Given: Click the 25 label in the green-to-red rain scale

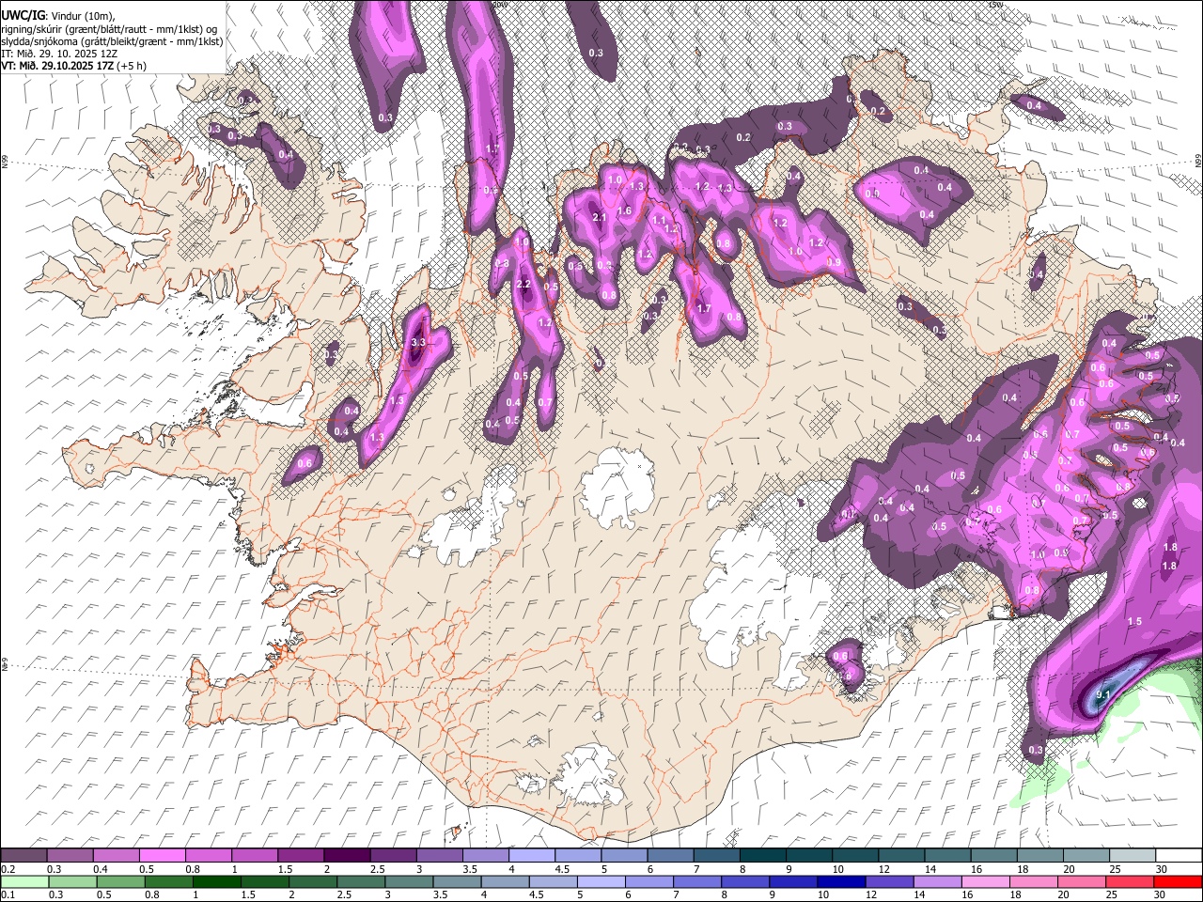Looking at the screenshot, I should [x=1112, y=894].
